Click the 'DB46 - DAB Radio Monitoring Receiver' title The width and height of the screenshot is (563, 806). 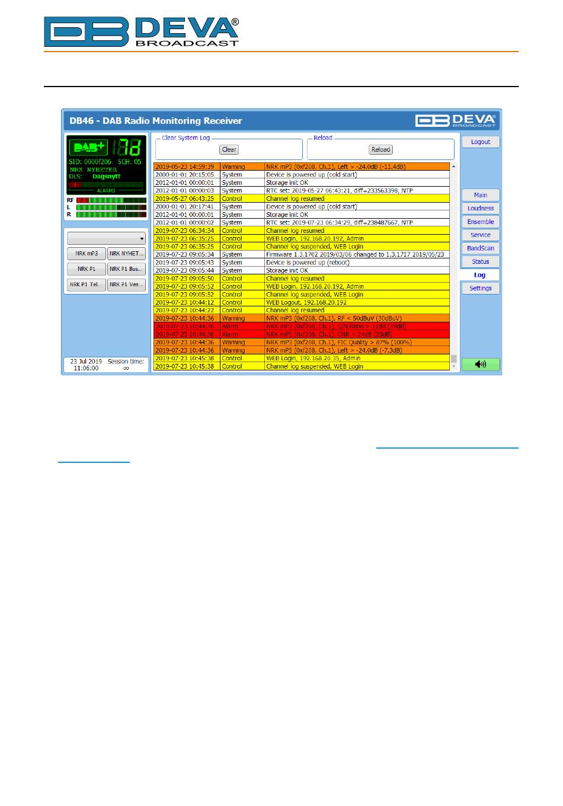[156, 121]
